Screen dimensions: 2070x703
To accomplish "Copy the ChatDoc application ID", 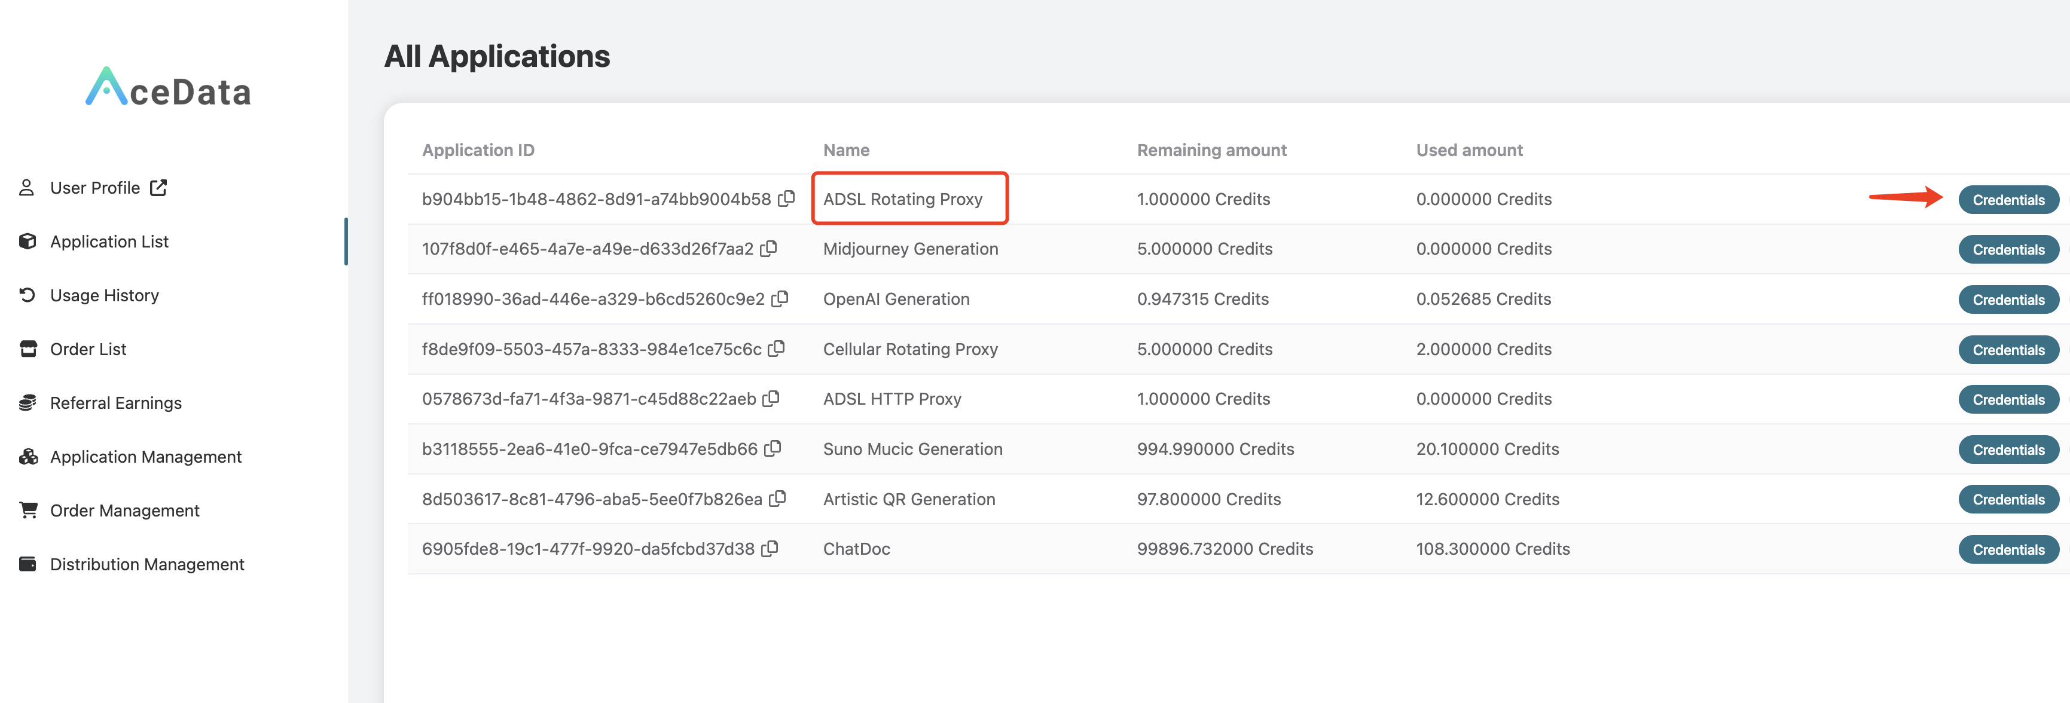I will pyautogui.click(x=770, y=548).
